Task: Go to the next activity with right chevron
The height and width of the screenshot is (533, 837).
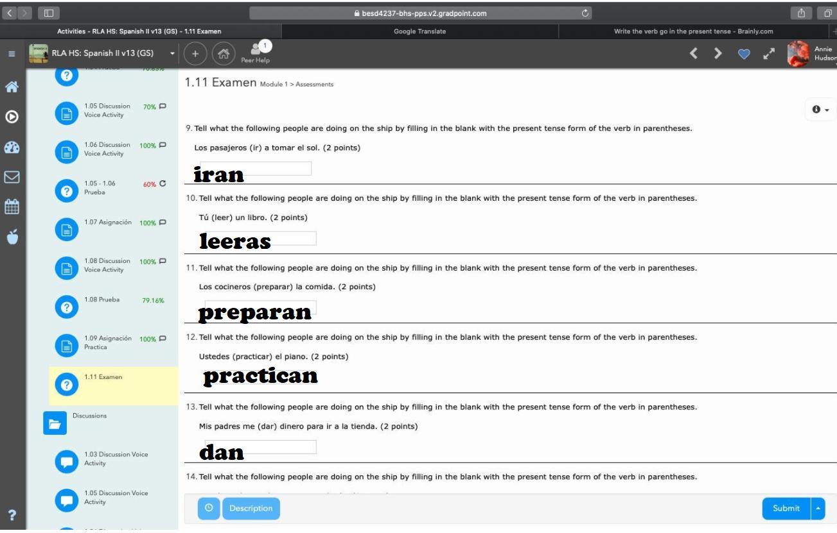Action: 719,54
